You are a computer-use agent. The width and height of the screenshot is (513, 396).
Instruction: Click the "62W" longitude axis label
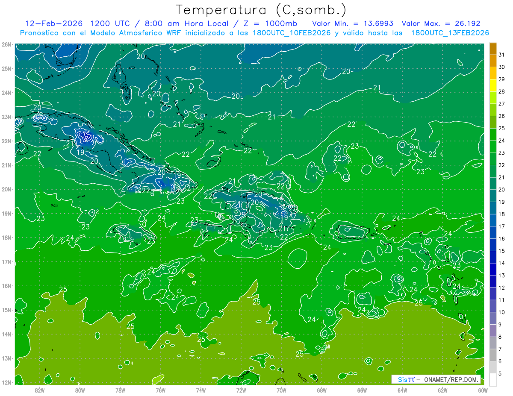(442, 390)
